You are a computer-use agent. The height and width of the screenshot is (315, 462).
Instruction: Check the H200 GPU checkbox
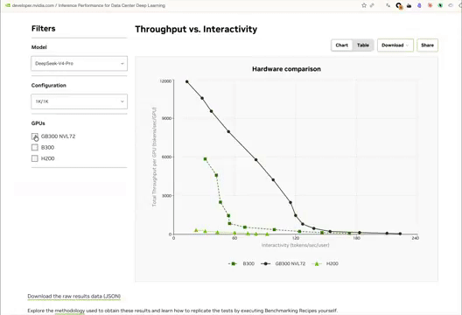tap(35, 158)
